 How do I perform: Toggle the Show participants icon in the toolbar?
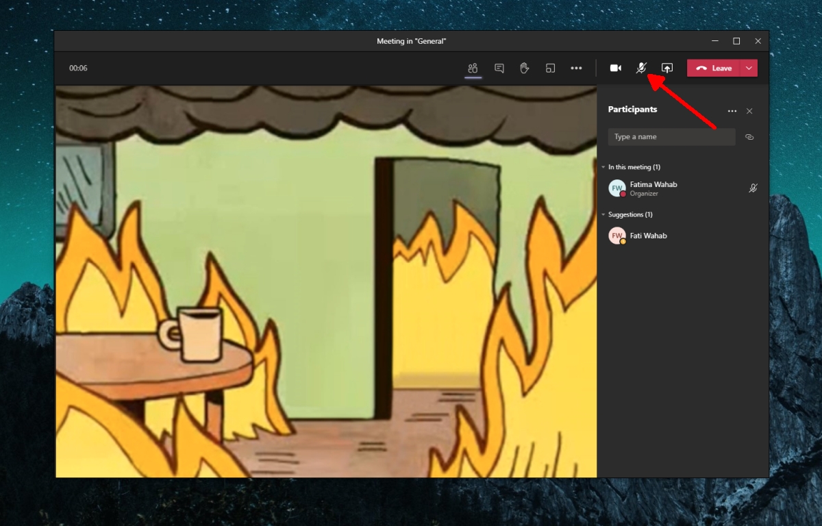pos(473,68)
